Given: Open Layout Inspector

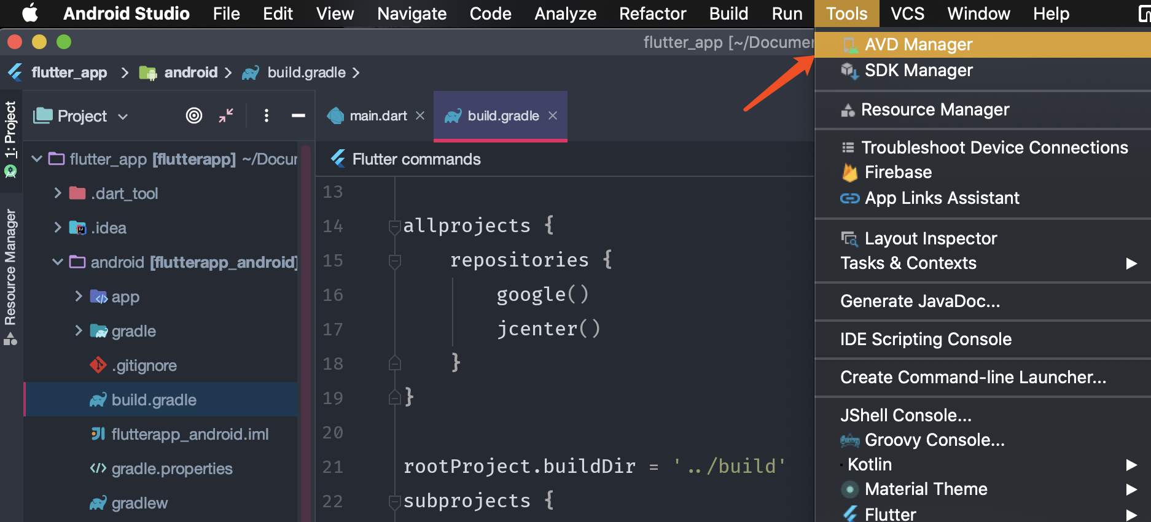Looking at the screenshot, I should [x=983, y=238].
